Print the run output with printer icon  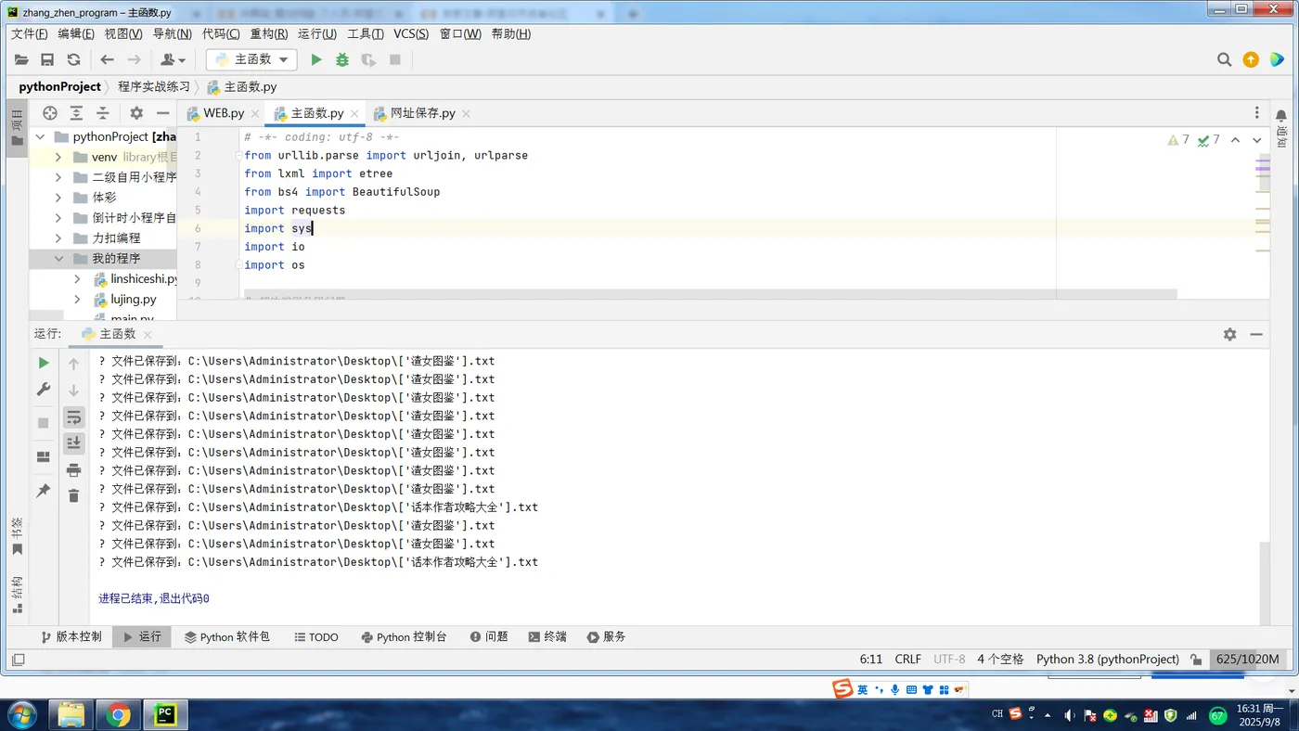pos(74,470)
